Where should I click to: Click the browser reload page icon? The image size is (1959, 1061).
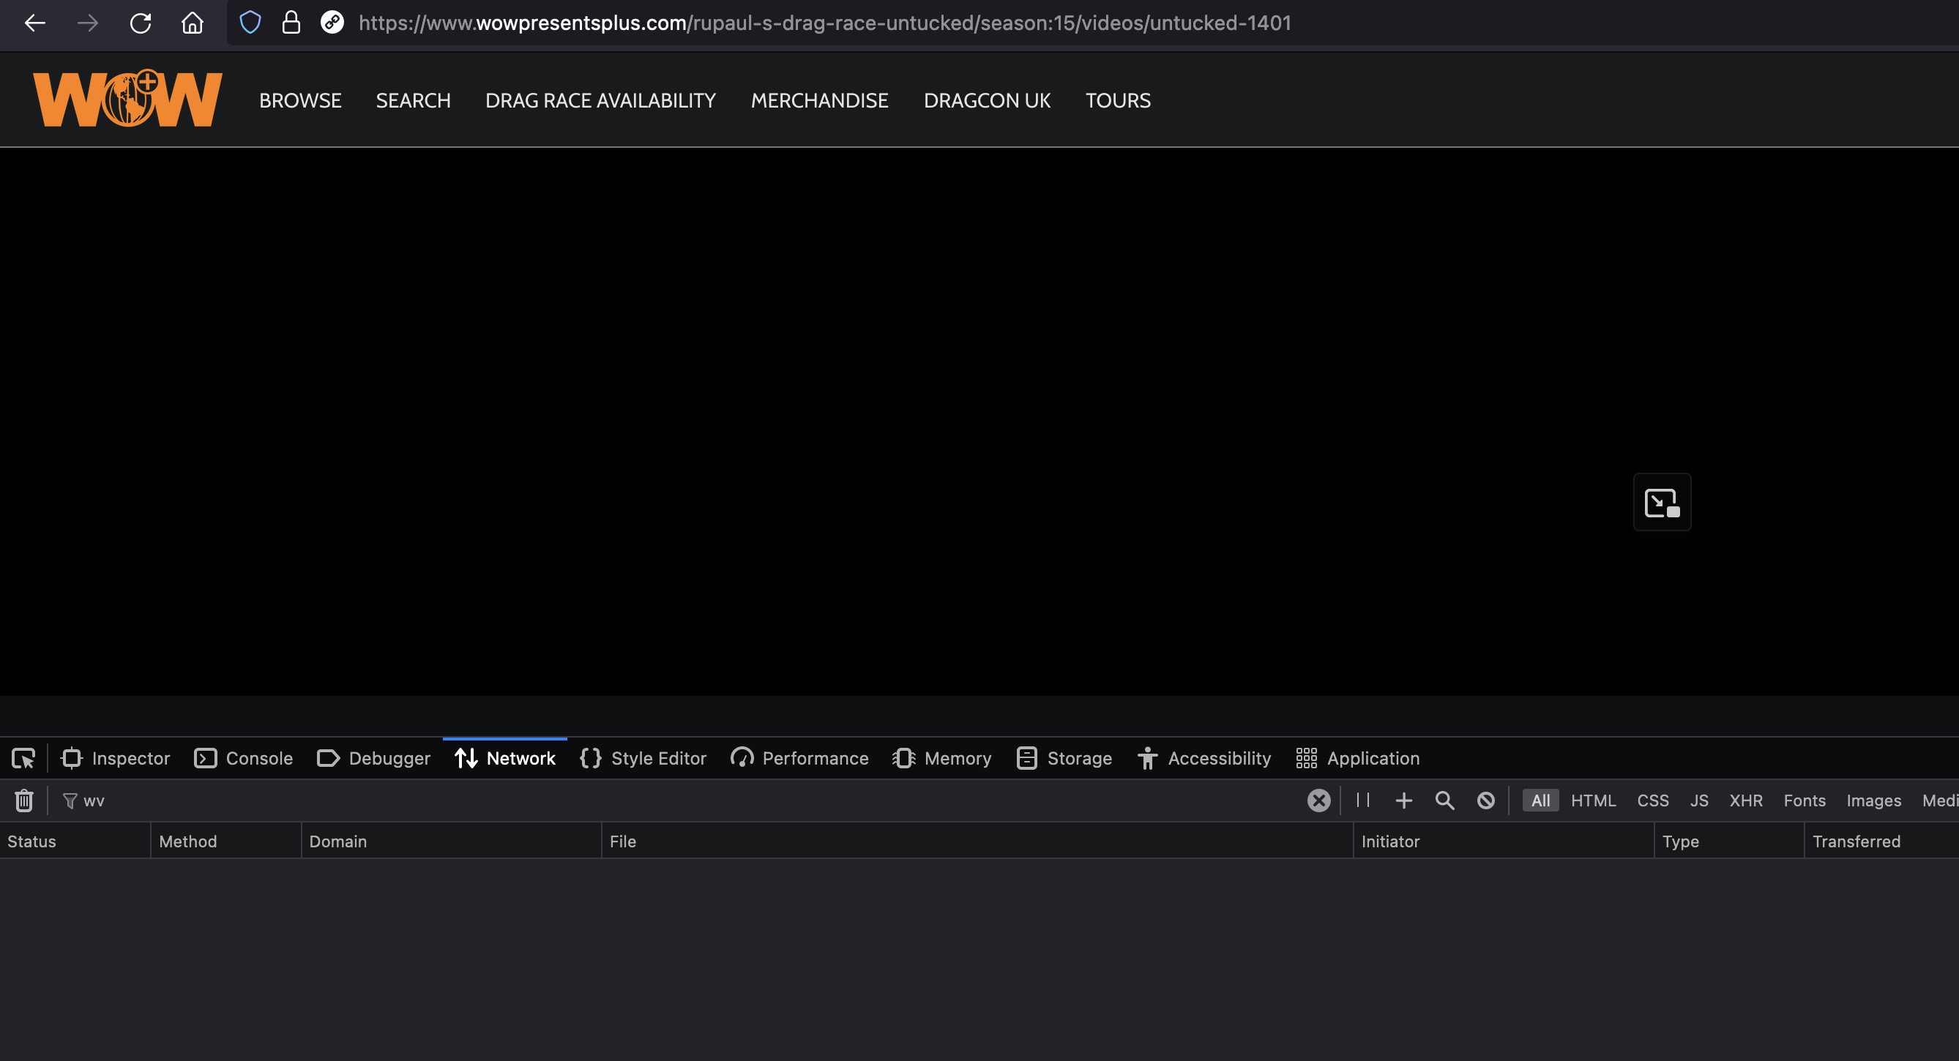pos(140,23)
